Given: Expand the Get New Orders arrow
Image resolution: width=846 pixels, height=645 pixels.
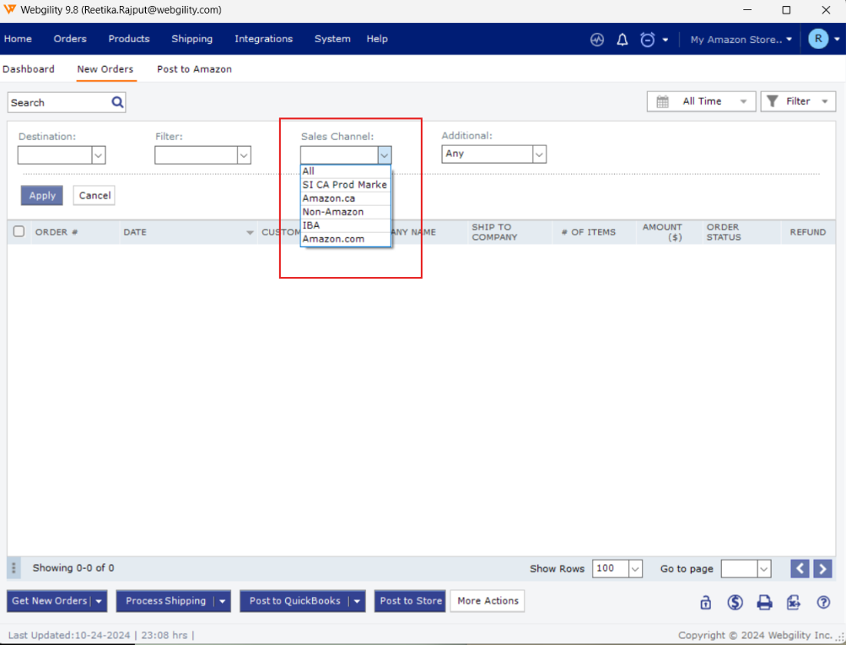Looking at the screenshot, I should [98, 601].
